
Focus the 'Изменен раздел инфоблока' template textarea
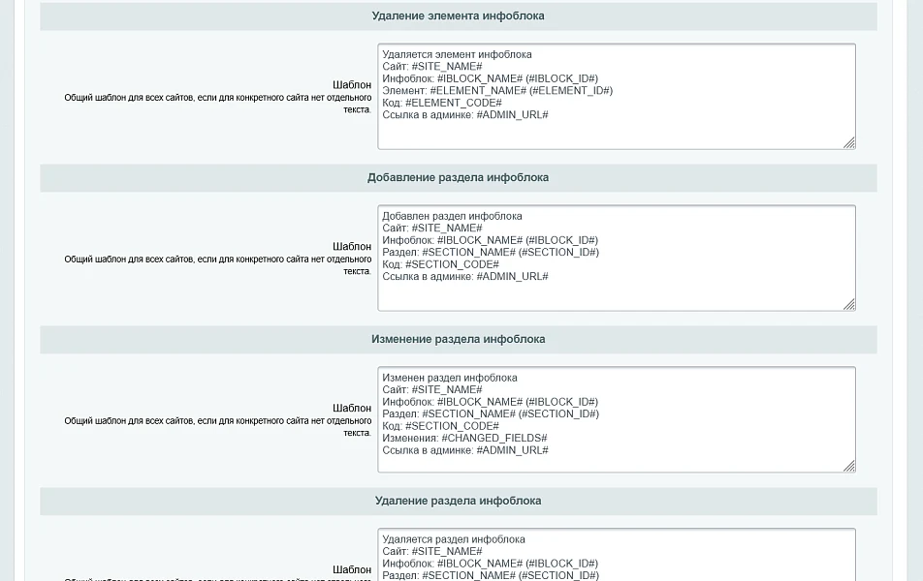(617, 420)
